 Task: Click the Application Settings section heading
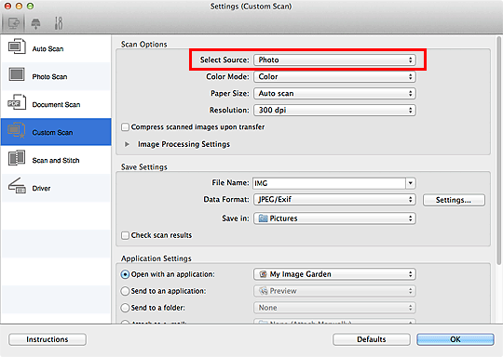click(x=156, y=258)
